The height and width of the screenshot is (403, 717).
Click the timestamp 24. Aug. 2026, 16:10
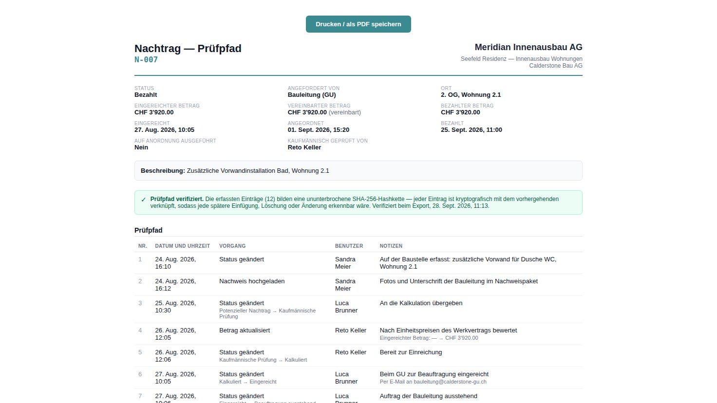tap(176, 263)
